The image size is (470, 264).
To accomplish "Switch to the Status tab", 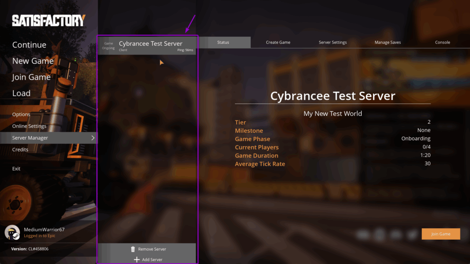I will coord(223,42).
